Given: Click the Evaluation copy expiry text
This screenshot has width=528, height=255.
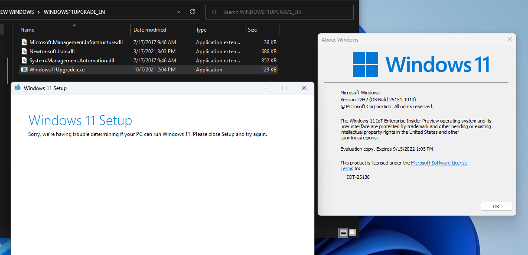Looking at the screenshot, I should coord(387,149).
